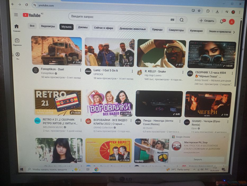The width and height of the screenshot is (247, 186).
Task: Play the ЧЕГЕРИ remix thumbnail
Action: coord(208,104)
